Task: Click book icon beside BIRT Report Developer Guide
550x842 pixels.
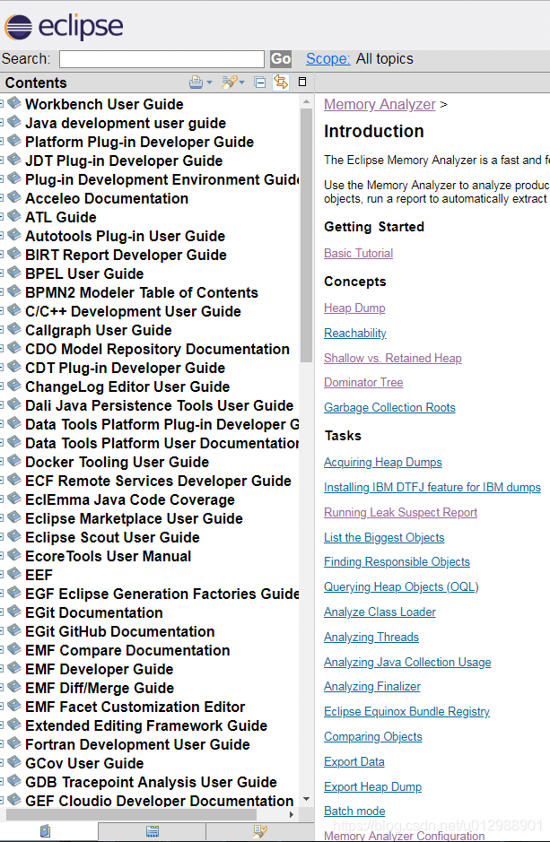Action: click(14, 253)
